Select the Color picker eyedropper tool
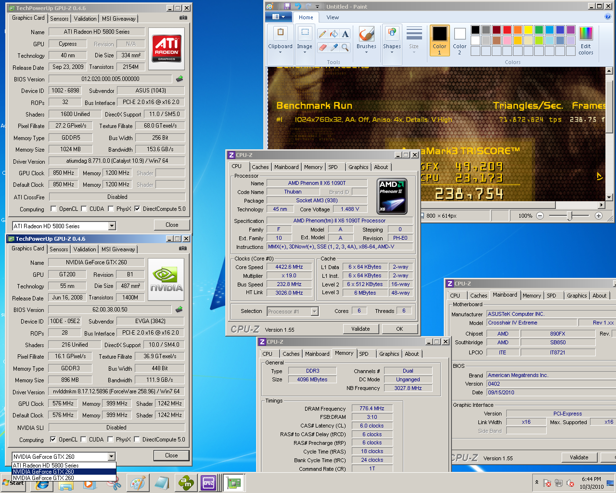Viewport: 616px width, 493px height. pos(334,47)
